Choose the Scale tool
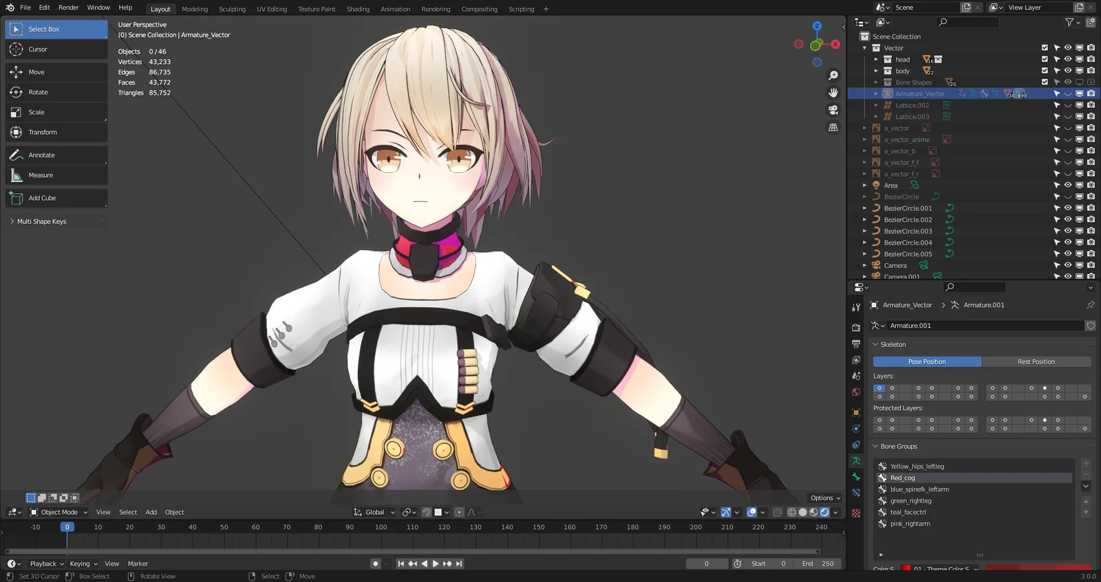This screenshot has height=582, width=1101. coord(56,112)
